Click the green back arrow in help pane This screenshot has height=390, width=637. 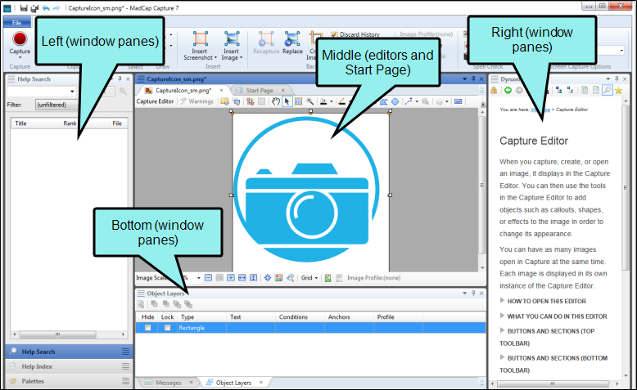[508, 90]
